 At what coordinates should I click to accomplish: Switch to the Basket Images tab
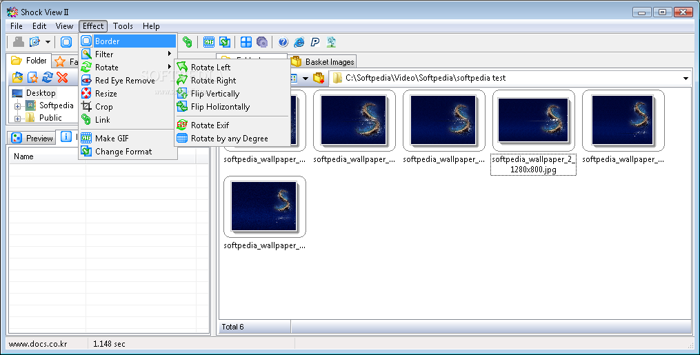[322, 61]
